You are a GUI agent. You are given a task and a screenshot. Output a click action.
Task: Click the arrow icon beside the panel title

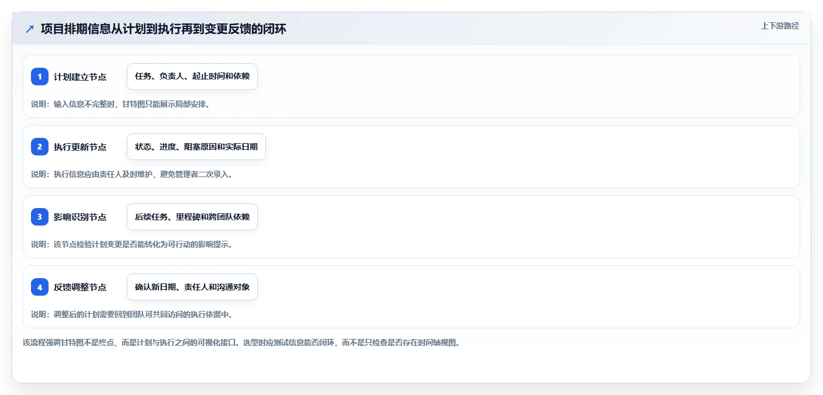tap(30, 29)
